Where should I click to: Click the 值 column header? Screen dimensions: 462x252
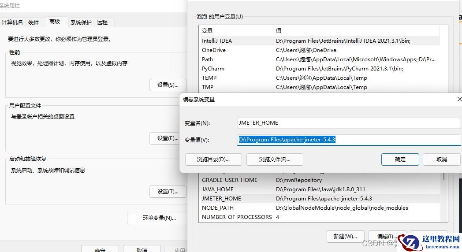[x=357, y=30]
